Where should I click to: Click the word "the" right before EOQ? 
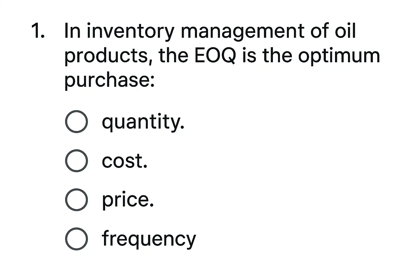[x=173, y=56]
